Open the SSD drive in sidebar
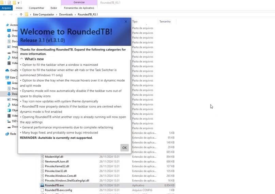Image resolution: width=275 pixels, height=194 pixels. [x=13, y=121]
